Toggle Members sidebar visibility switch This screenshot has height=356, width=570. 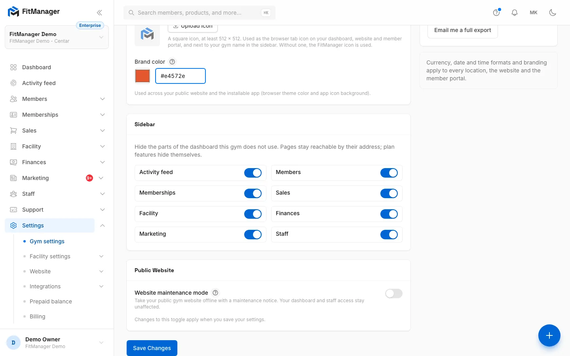click(389, 173)
